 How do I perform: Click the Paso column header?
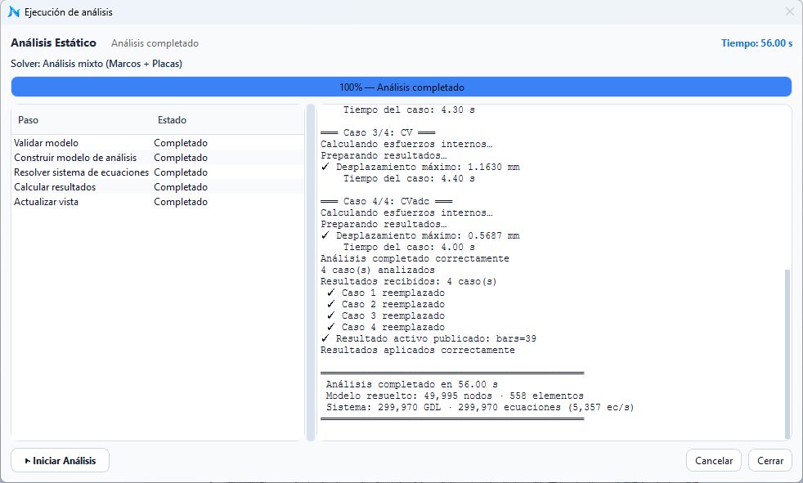coord(28,120)
